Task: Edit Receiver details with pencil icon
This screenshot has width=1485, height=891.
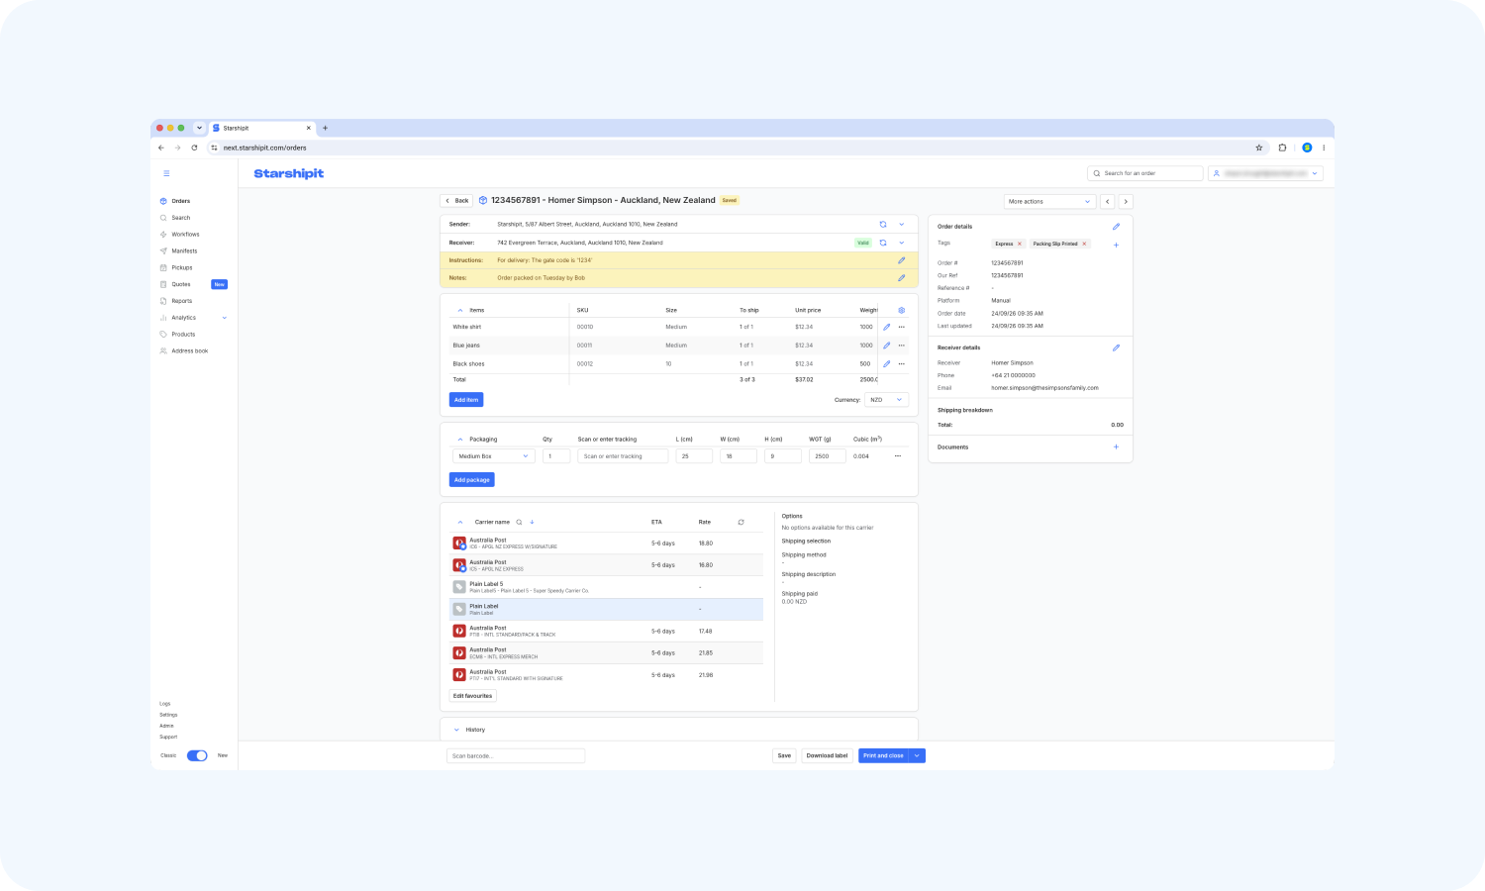Action: tap(1116, 347)
